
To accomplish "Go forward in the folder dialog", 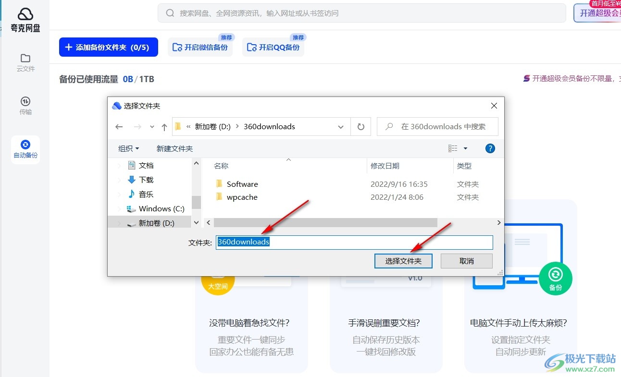I will tap(137, 127).
